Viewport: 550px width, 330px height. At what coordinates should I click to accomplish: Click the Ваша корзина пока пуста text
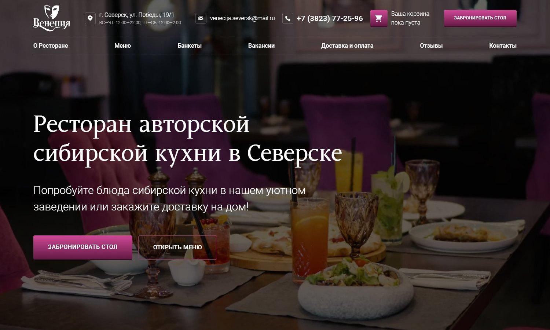pos(410,18)
